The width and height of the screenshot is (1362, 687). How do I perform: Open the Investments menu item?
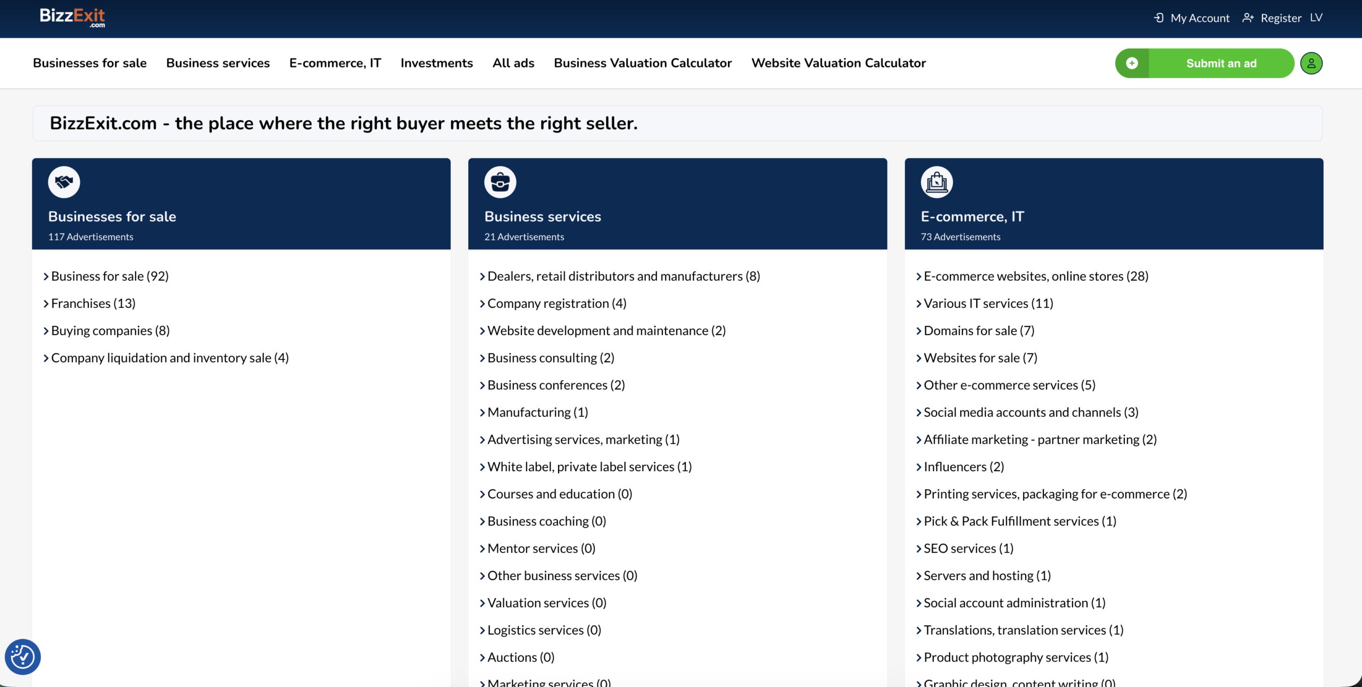[436, 63]
